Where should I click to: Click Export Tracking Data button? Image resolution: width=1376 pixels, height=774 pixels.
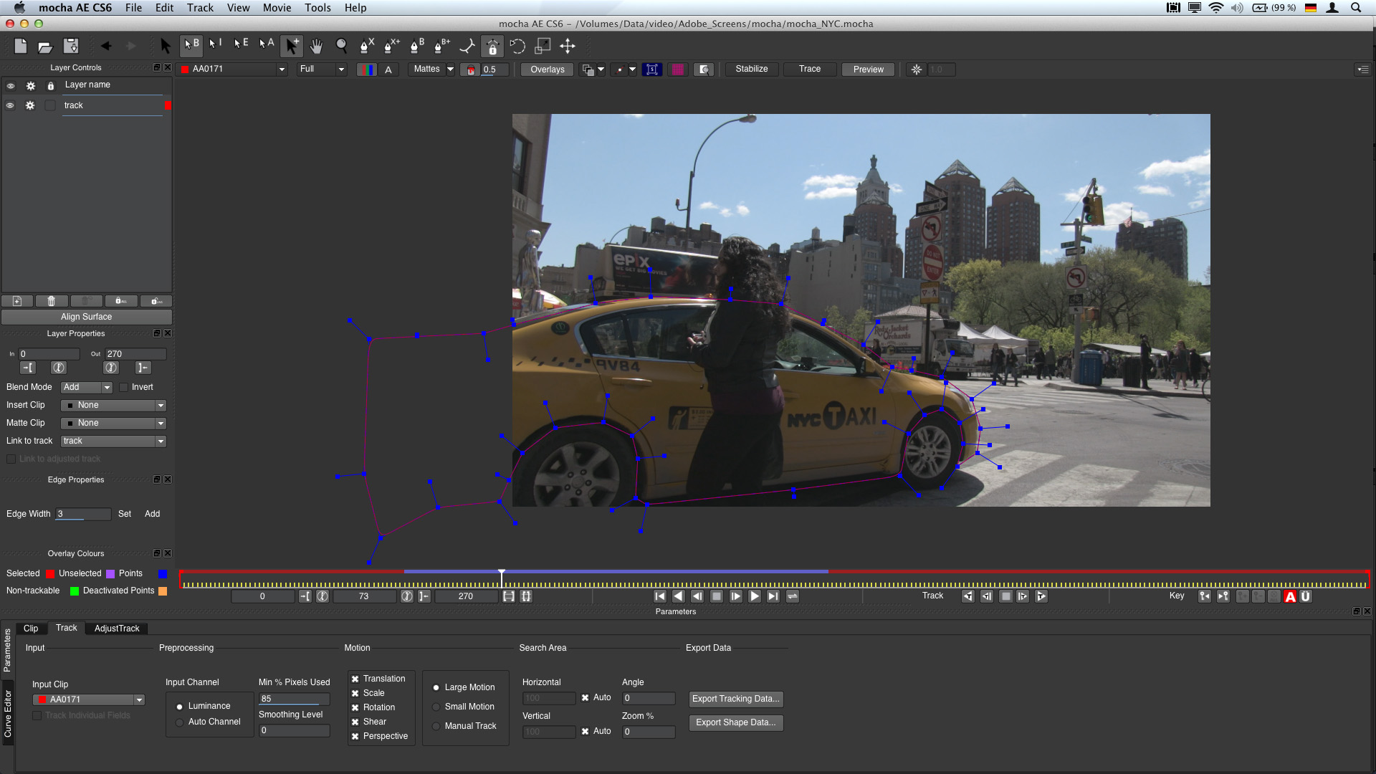tap(735, 699)
